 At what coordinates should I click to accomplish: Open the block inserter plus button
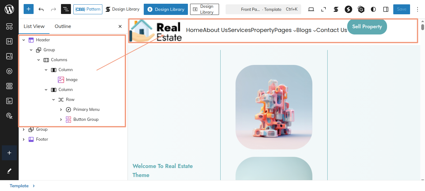(x=29, y=9)
